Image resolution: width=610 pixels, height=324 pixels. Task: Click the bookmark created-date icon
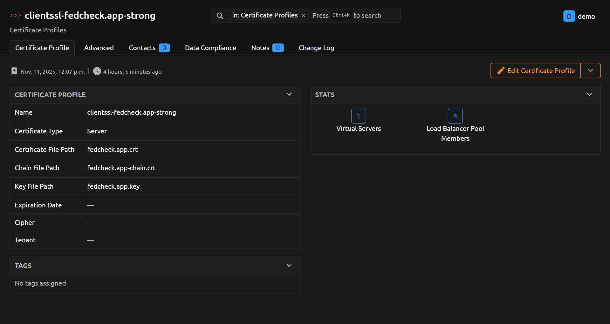point(14,71)
